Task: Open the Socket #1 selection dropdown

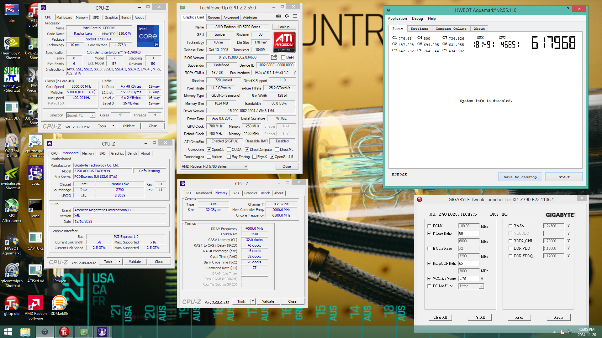Action: point(81,115)
